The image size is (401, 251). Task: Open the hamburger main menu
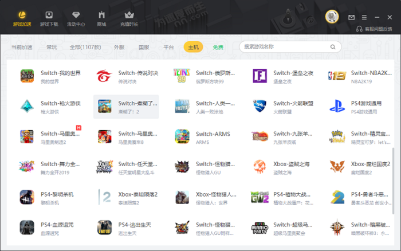tap(363, 17)
